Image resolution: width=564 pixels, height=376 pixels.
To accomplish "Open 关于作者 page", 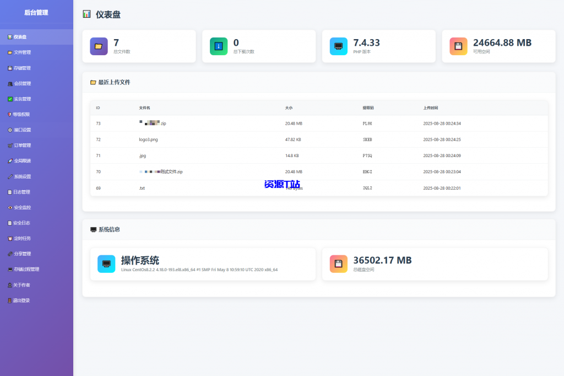I will [x=25, y=284].
